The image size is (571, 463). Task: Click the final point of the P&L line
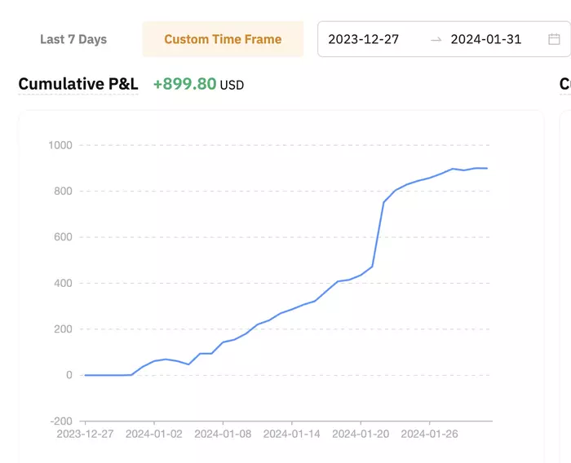(x=487, y=168)
